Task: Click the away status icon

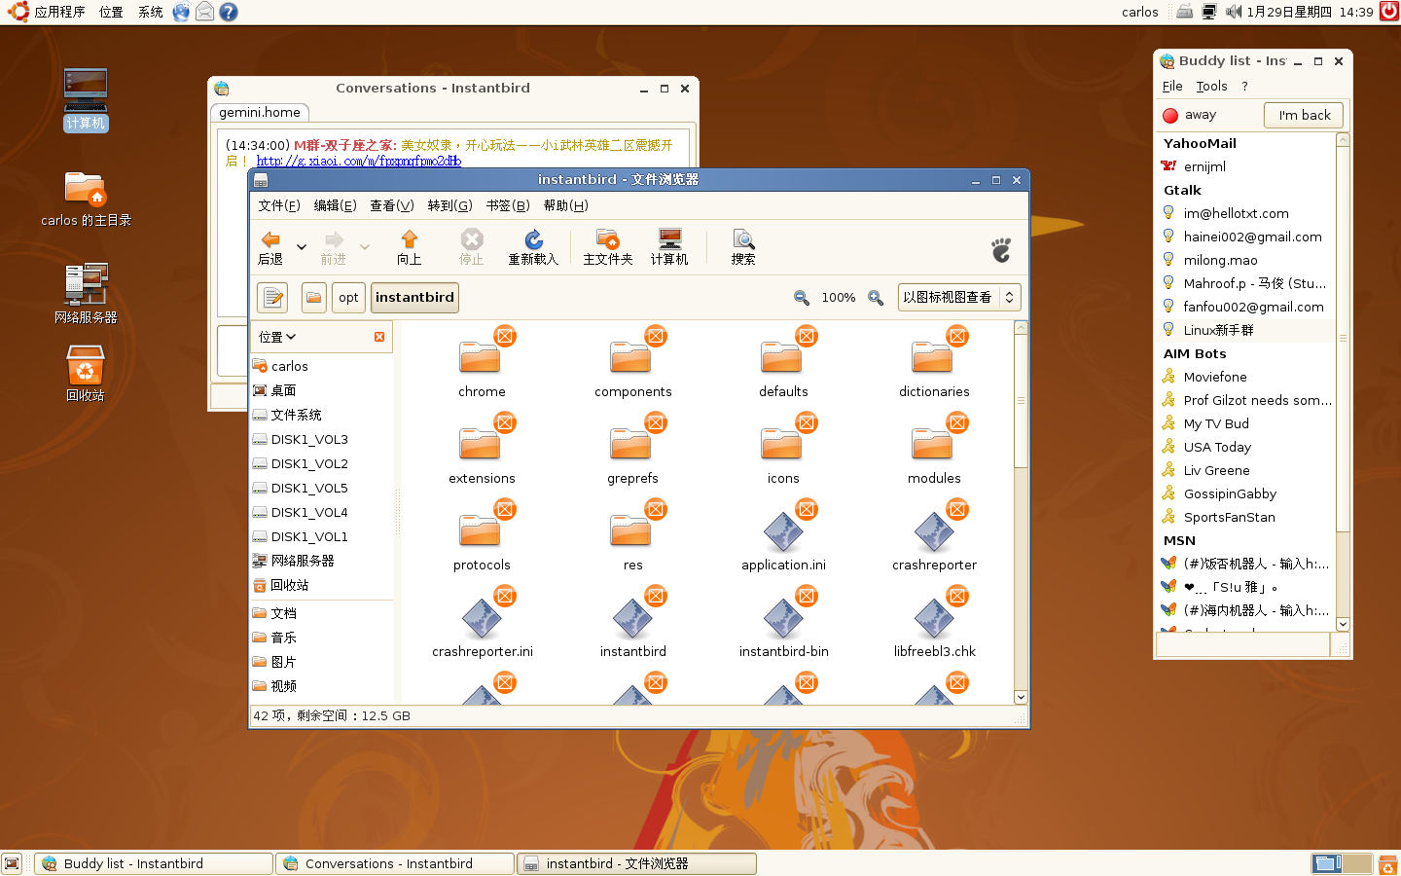Action: point(1170,115)
